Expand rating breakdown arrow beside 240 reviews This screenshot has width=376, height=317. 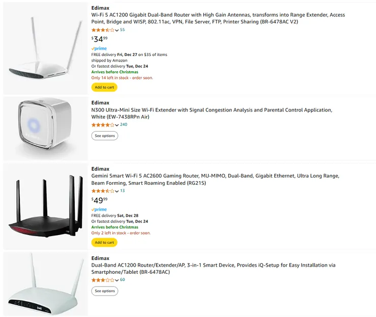[117, 125]
